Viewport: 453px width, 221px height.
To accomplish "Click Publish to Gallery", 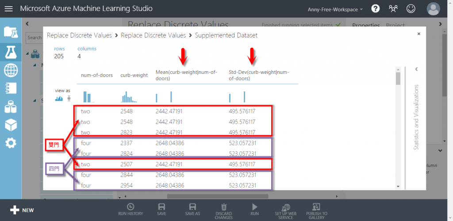I will coord(317,211).
